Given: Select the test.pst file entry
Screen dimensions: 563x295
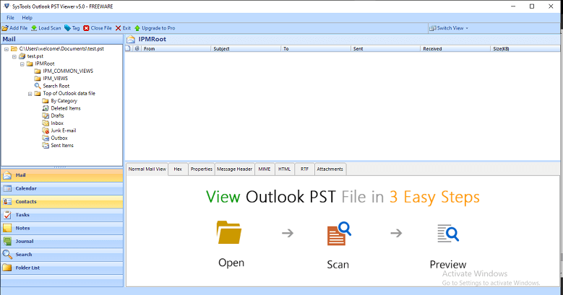Looking at the screenshot, I should (35, 56).
